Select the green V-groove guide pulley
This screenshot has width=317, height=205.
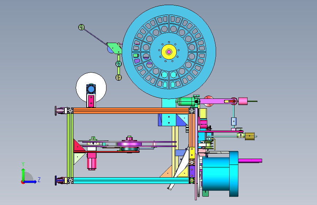point(208,145)
